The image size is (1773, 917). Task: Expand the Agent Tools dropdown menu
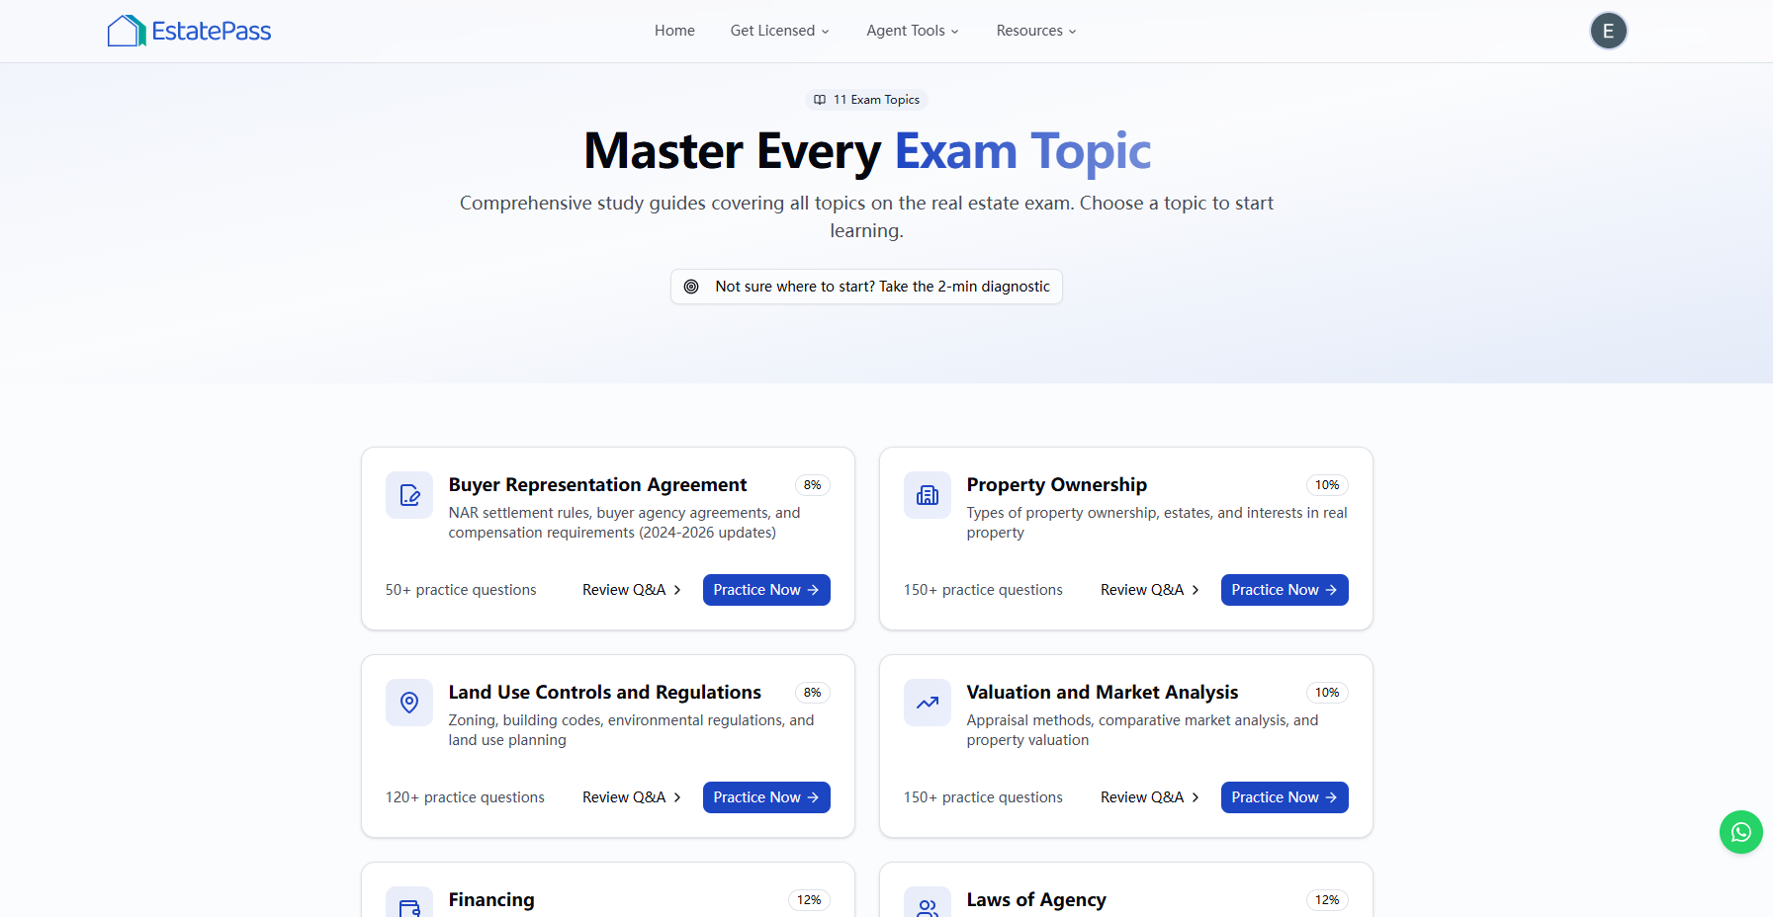(912, 31)
